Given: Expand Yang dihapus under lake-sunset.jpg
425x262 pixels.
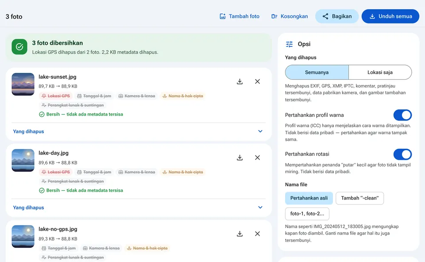Looking at the screenshot, I should coord(139,131).
